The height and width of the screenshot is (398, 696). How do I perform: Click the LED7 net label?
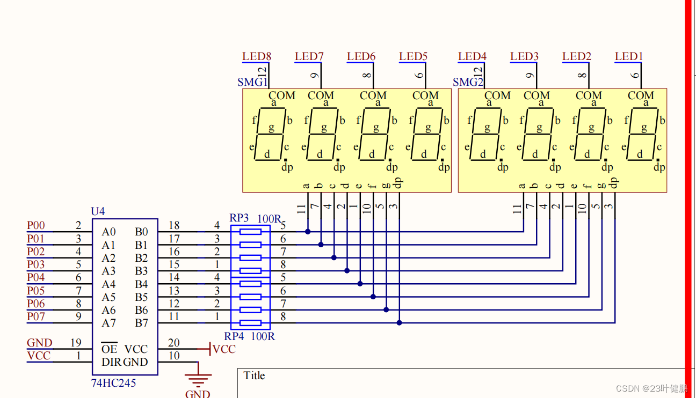click(309, 56)
